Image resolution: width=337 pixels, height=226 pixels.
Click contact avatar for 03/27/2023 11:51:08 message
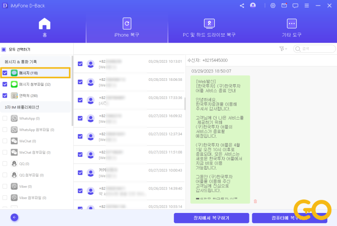[91, 154]
